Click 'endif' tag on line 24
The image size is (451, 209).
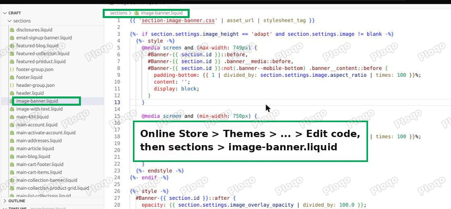149,178
